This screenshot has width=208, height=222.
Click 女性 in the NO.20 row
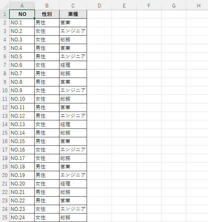pyautogui.click(x=47, y=184)
